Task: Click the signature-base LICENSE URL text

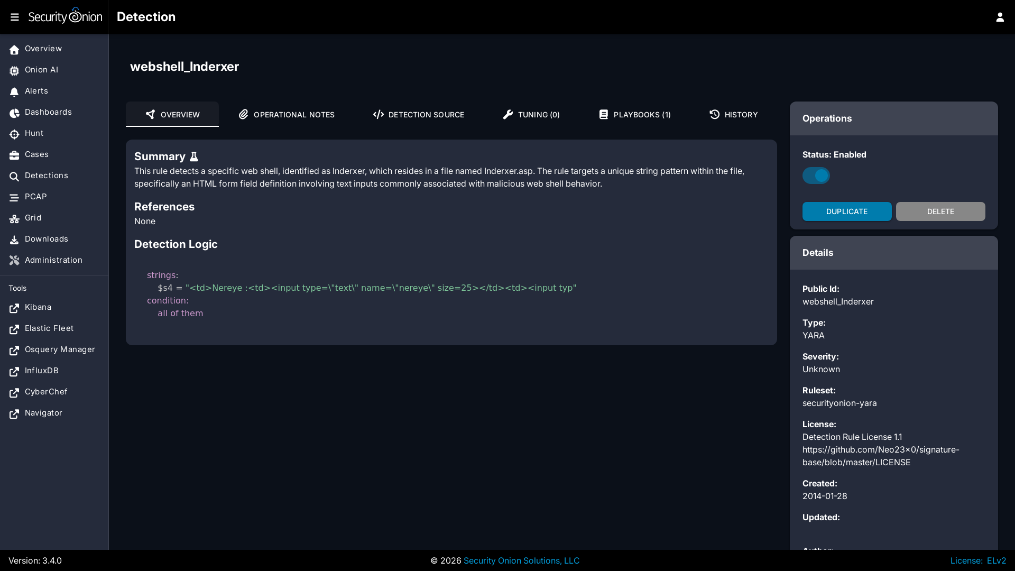Action: click(x=881, y=456)
